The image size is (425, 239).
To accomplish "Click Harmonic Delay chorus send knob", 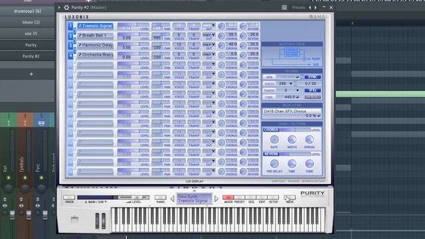I will click(221, 46).
